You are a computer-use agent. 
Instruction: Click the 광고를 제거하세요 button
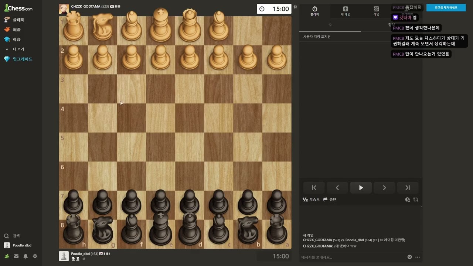446,7
